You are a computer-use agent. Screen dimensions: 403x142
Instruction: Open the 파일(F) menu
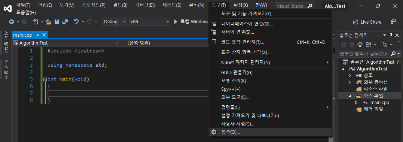23,5
